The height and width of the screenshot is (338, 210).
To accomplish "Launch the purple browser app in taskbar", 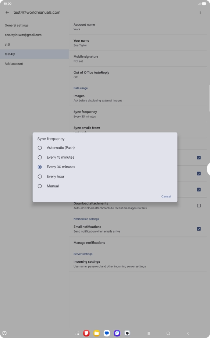I will coord(117,333).
